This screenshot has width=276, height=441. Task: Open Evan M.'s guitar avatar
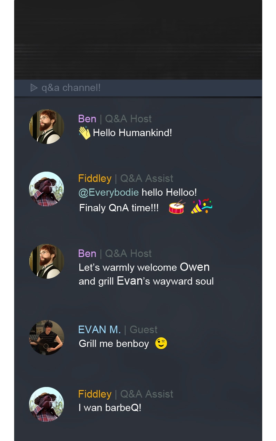tap(47, 337)
